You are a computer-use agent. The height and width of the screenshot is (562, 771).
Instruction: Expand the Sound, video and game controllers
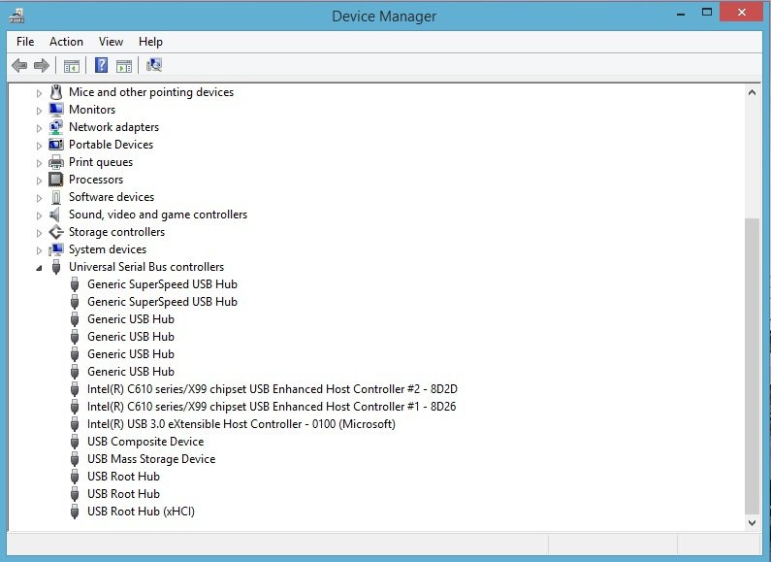40,215
